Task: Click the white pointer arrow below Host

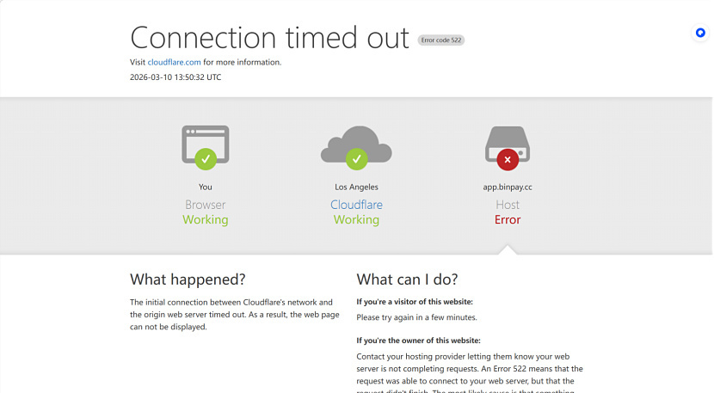Action: click(508, 249)
